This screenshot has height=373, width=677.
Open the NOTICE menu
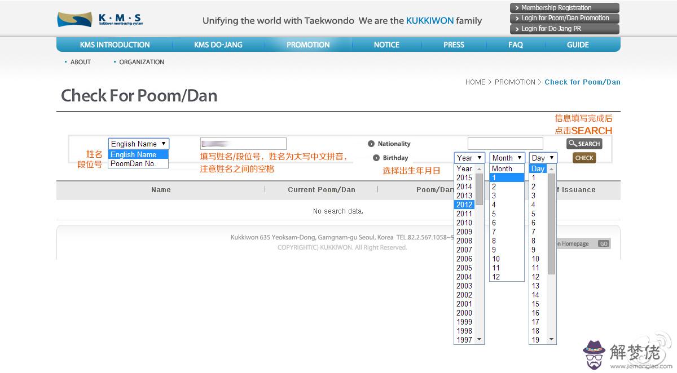pos(386,45)
